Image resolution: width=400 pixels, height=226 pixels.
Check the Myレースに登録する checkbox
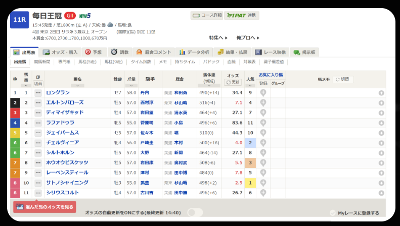click(332, 213)
